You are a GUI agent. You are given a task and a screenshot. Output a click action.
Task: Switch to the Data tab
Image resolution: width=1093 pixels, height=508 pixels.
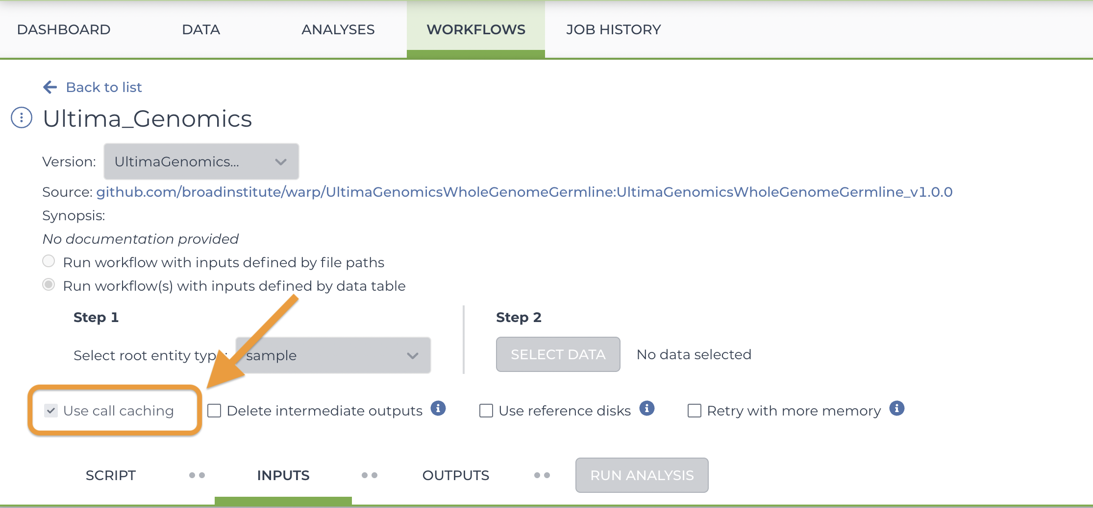click(x=201, y=29)
